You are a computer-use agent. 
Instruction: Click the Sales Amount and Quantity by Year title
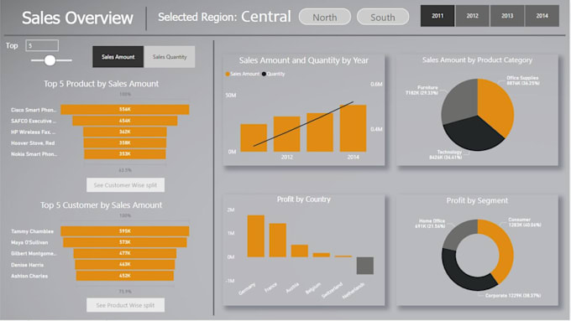pyautogui.click(x=304, y=60)
